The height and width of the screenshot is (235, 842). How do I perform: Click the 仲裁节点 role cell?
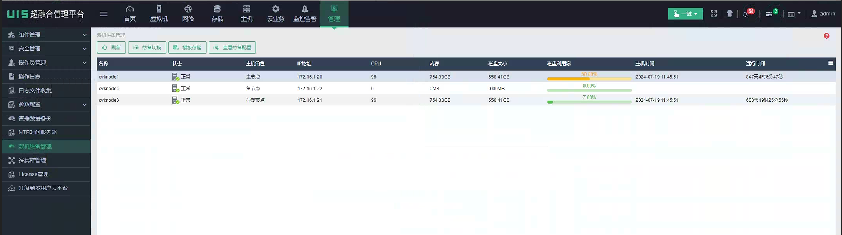point(255,100)
